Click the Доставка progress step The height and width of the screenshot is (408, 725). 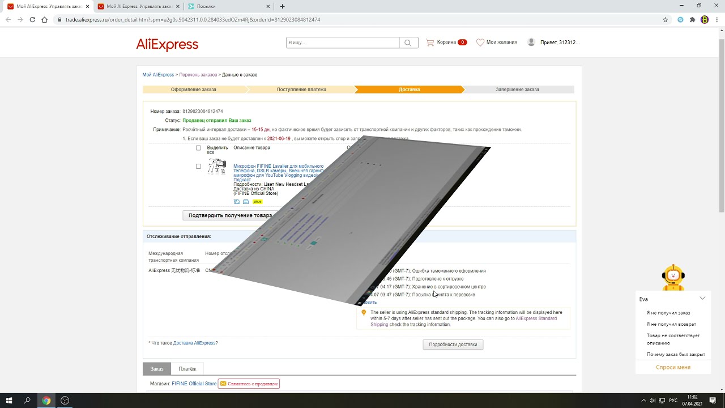pos(409,90)
